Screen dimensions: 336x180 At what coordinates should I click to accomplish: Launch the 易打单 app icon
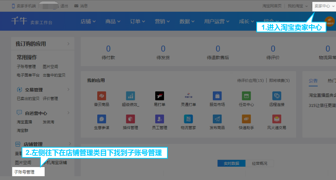[159, 96]
